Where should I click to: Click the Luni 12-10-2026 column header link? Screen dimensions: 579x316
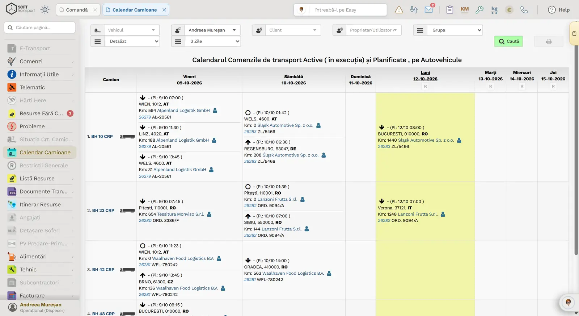425,76
